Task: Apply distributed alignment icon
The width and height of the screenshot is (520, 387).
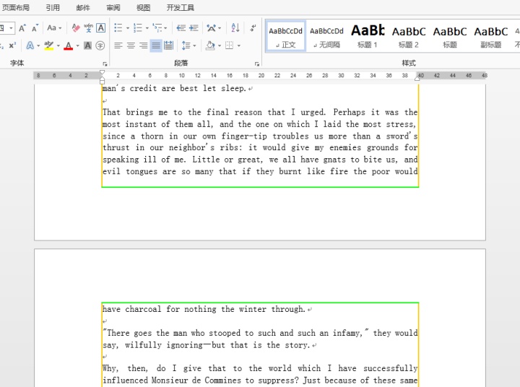Action: pos(168,45)
